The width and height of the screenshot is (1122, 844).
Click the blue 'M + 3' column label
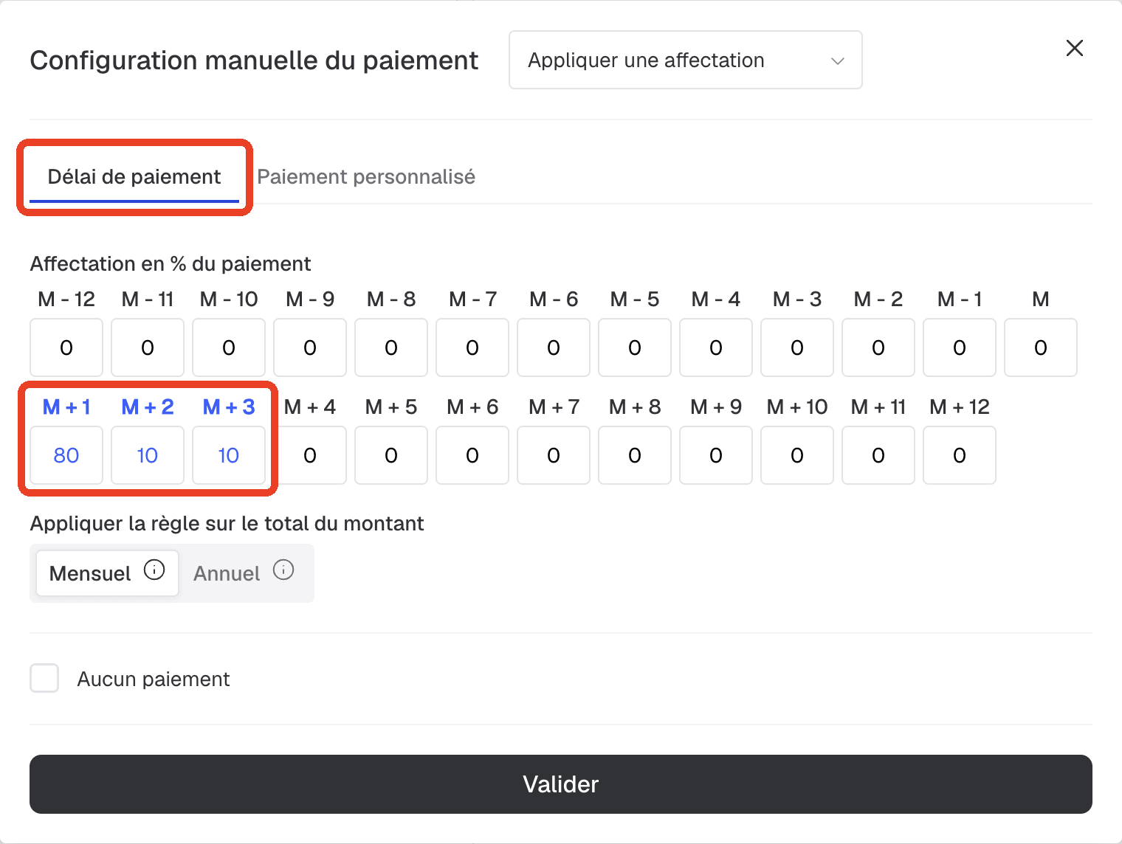tap(229, 407)
